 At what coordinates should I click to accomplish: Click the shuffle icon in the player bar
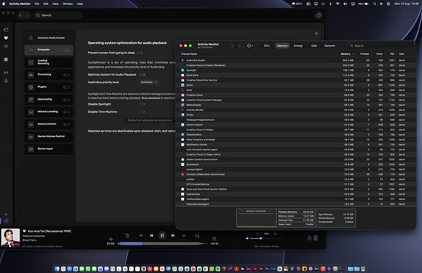tap(141, 236)
